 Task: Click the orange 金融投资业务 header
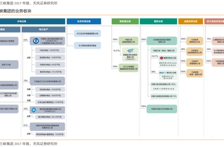point(191,21)
